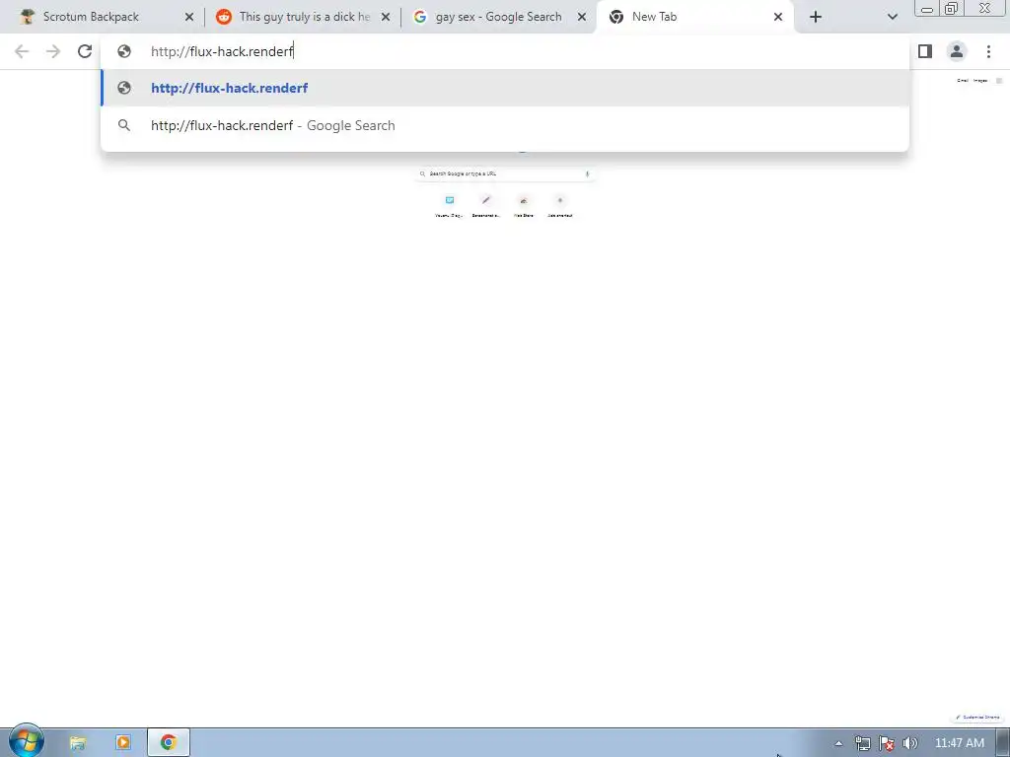Click the Add shortcut tile
The image size is (1010, 757).
coord(560,205)
